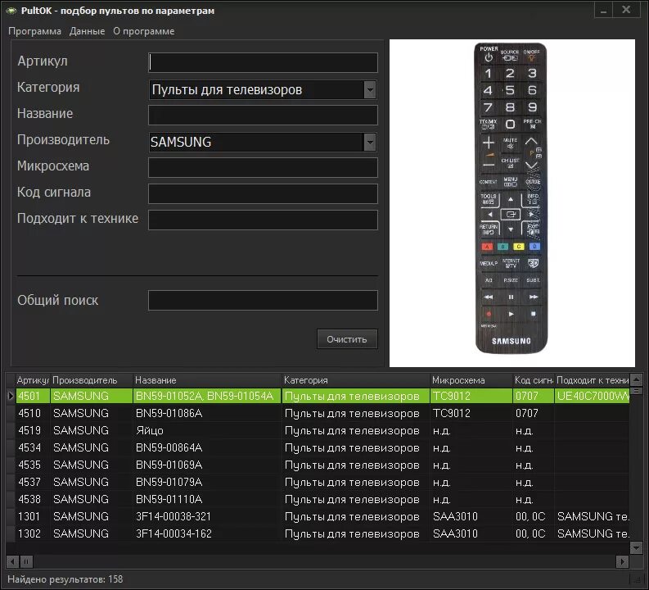Click article number 1302 cell
Image resolution: width=649 pixels, height=590 pixels.
coord(32,533)
